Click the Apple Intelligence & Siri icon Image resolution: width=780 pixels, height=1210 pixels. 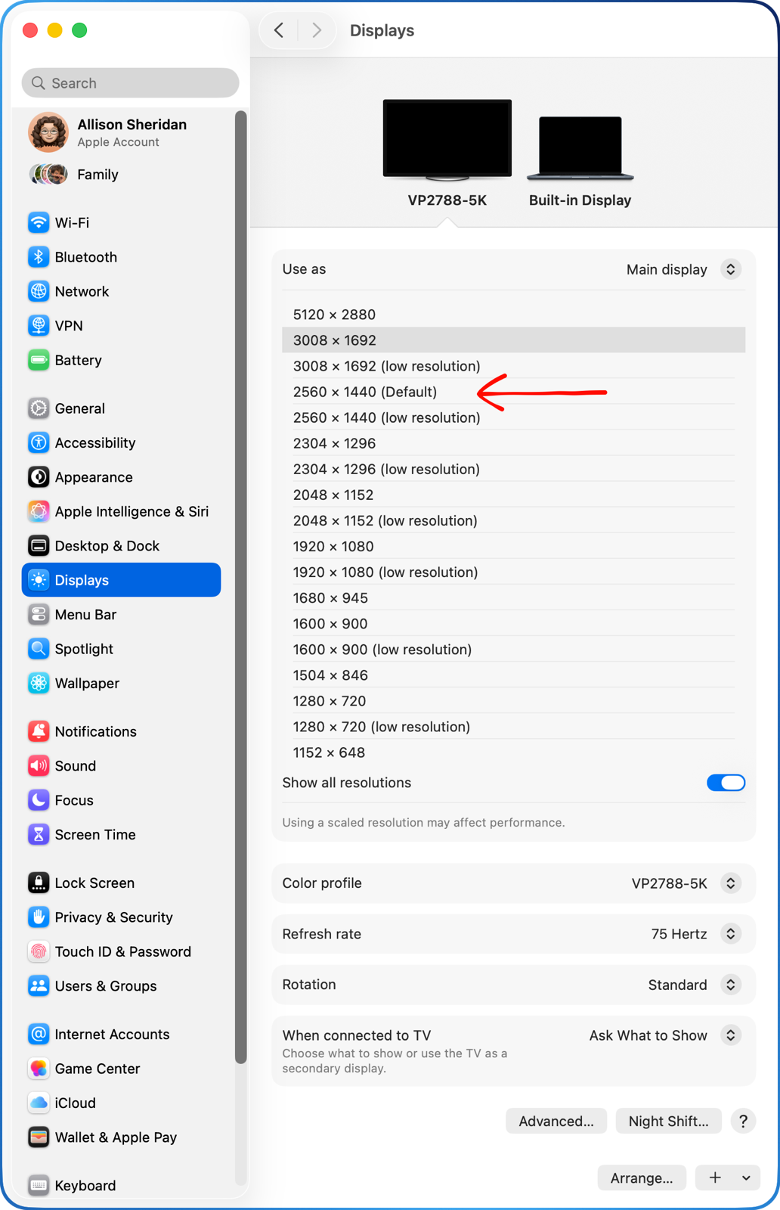tap(39, 511)
